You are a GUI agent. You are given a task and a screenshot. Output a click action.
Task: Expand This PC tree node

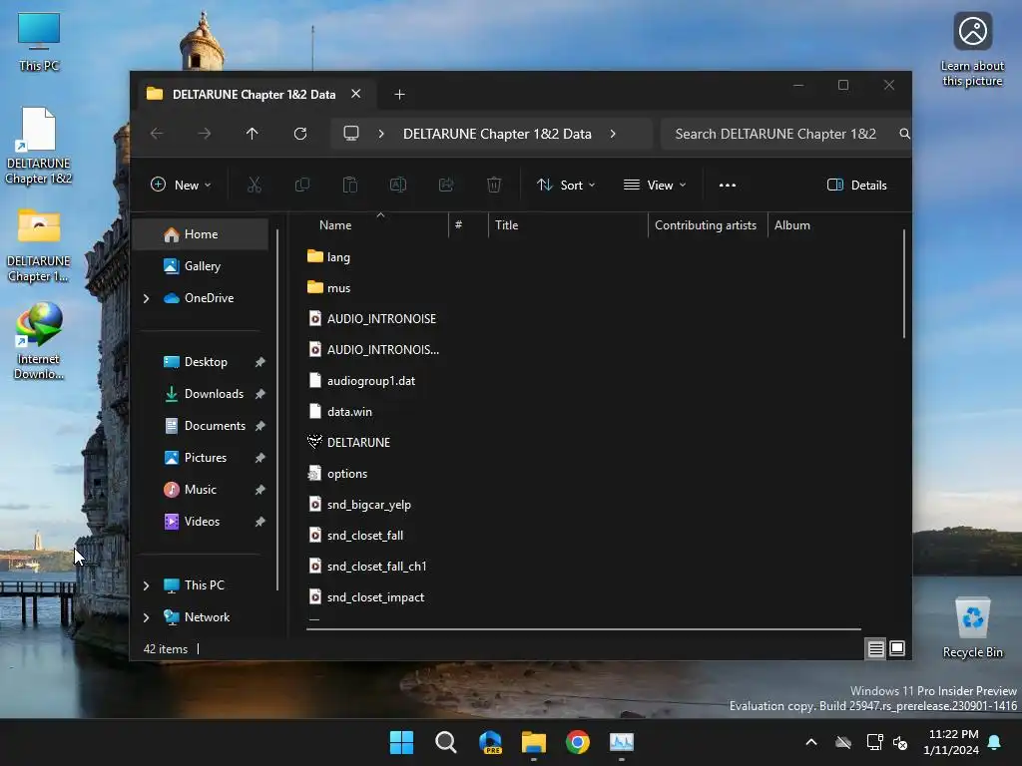tap(146, 585)
